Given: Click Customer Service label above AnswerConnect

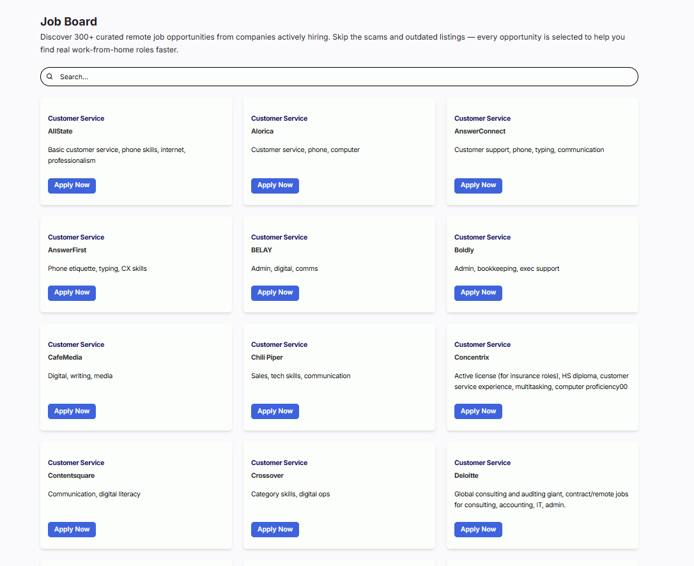Looking at the screenshot, I should coord(482,119).
